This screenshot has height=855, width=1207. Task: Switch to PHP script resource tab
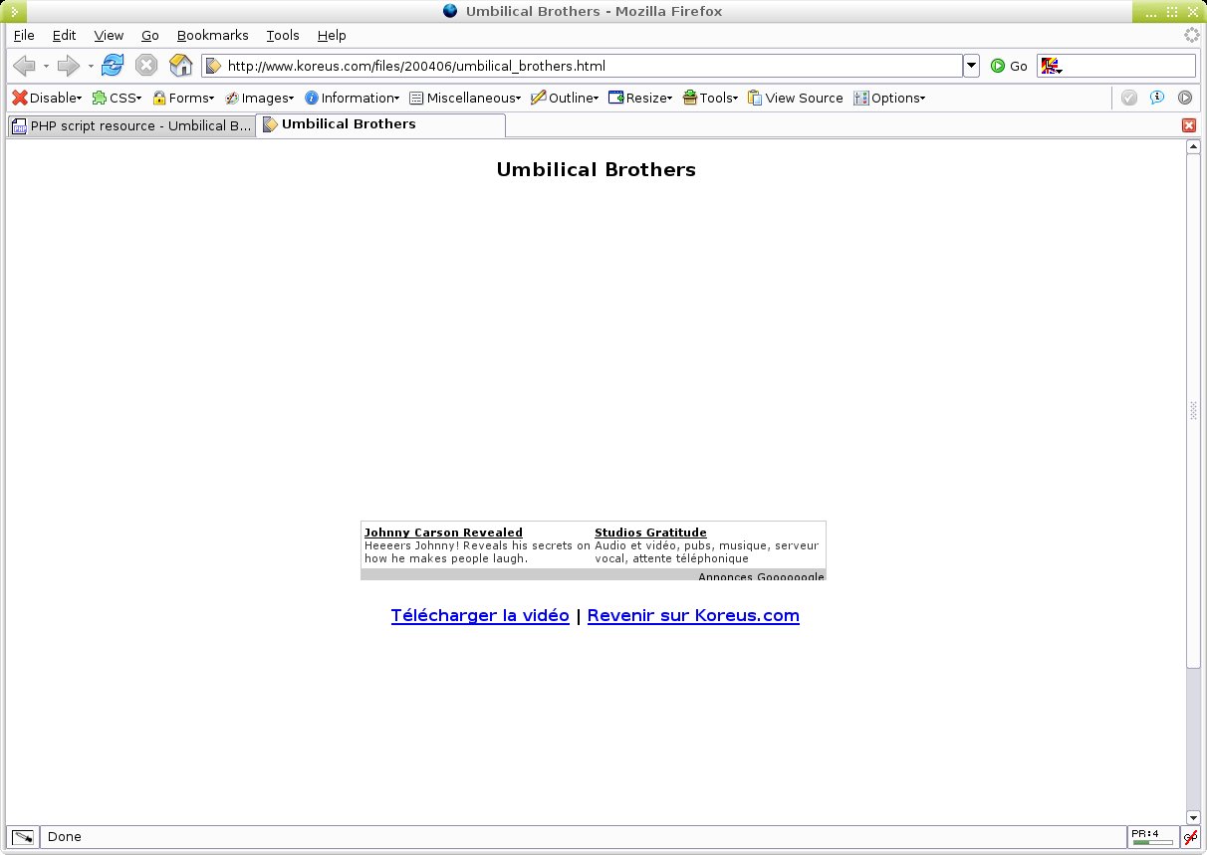130,126
